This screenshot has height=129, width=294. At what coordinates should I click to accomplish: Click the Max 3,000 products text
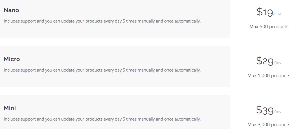(x=269, y=124)
